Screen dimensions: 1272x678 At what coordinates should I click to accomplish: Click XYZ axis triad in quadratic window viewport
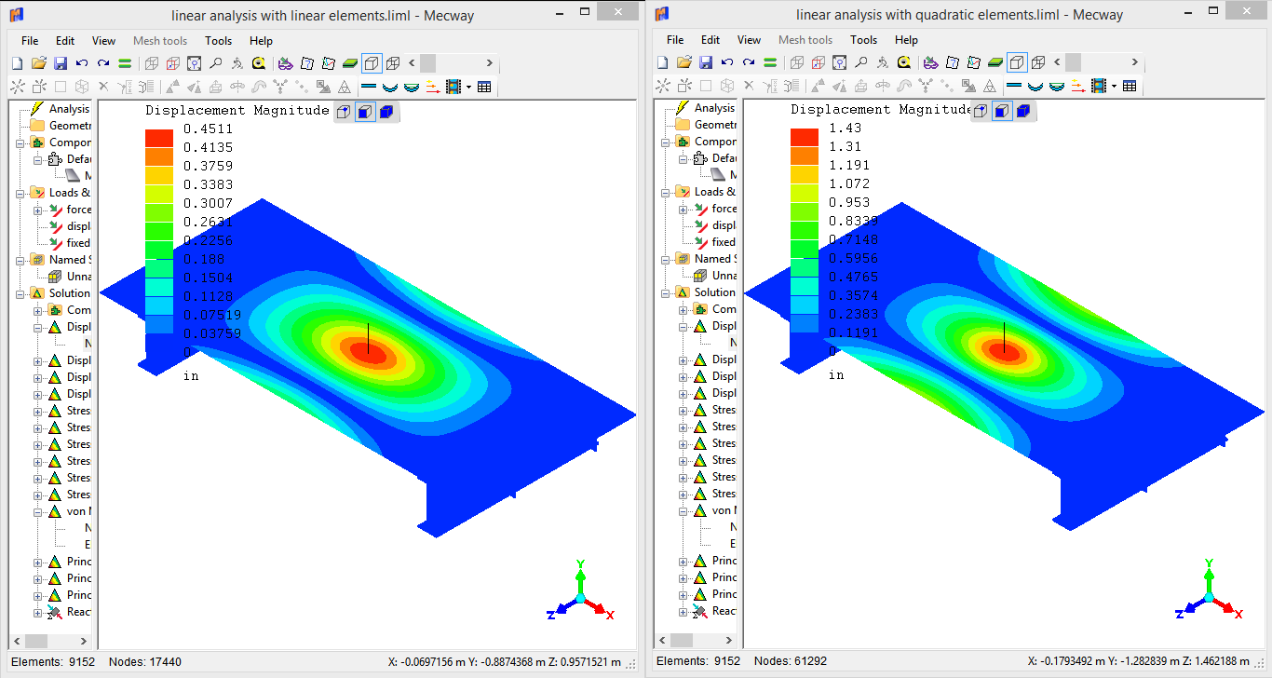1208,590
